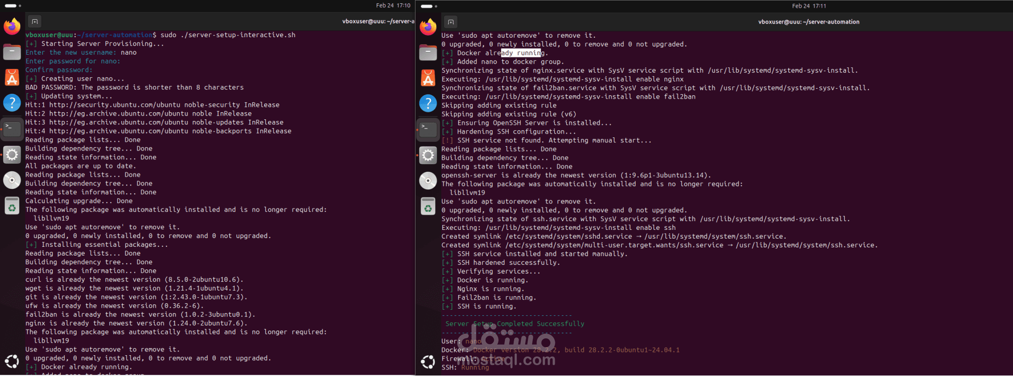Click Hit:3 noble-updates InRelease line

point(155,123)
